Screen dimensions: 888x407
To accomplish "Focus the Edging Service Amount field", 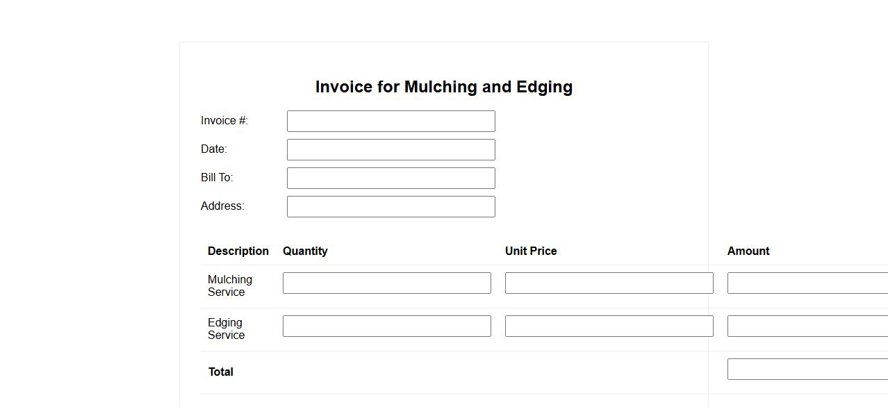I will point(807,326).
